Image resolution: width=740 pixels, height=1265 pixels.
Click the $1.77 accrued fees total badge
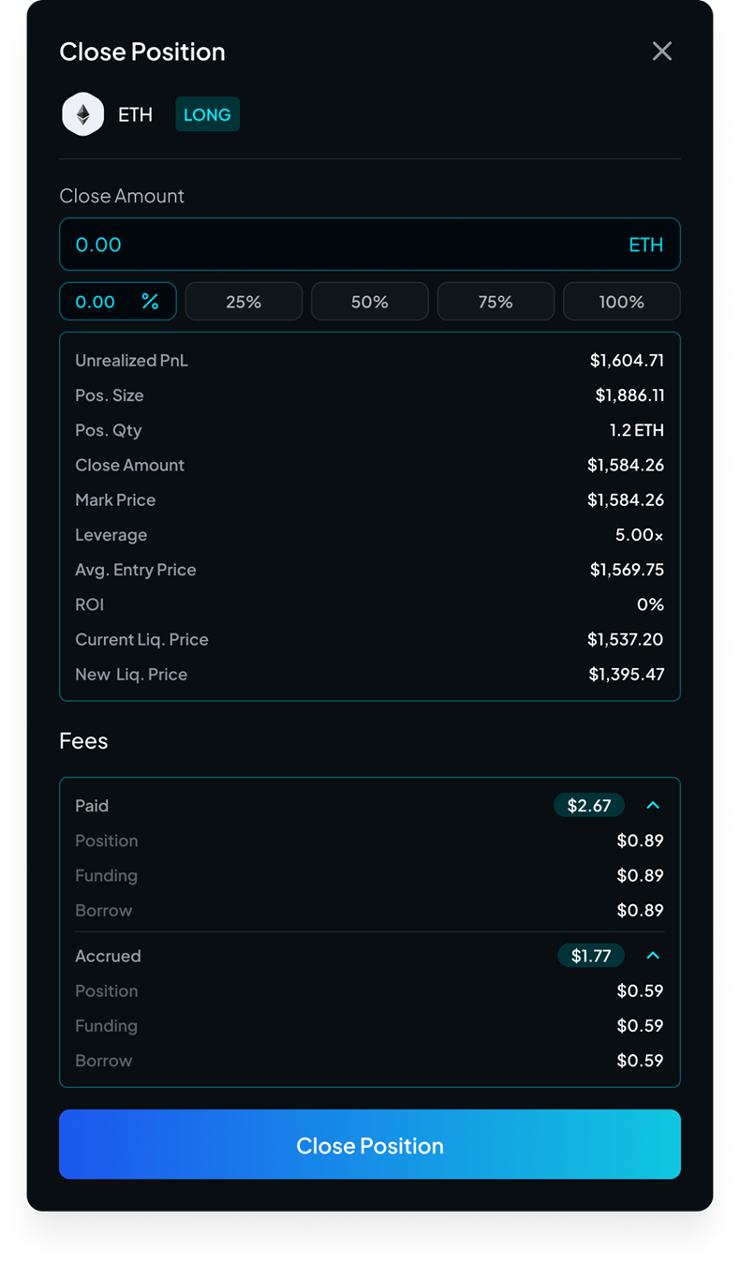(x=590, y=956)
